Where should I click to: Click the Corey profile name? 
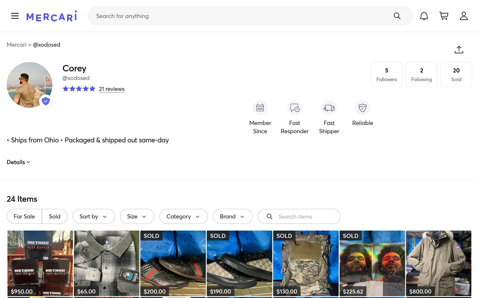(x=74, y=68)
